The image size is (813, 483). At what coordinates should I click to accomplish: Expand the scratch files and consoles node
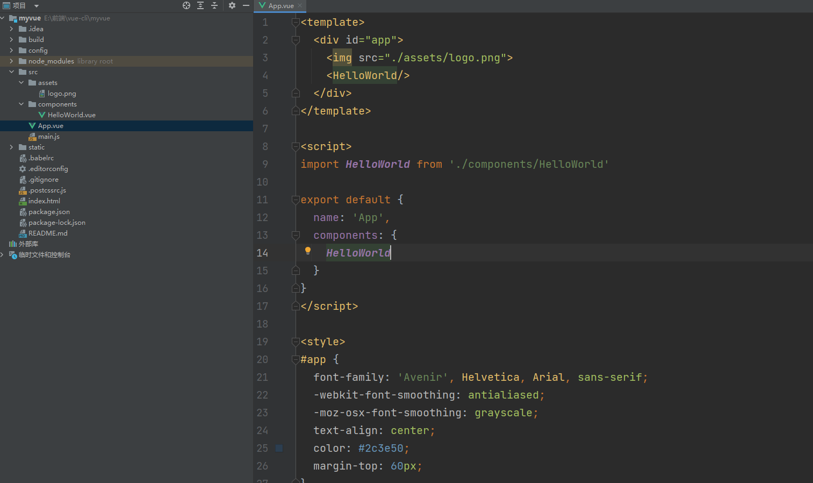coord(2,255)
